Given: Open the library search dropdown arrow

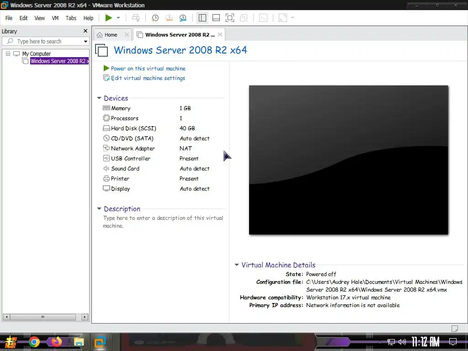Looking at the screenshot, I should tap(85, 42).
